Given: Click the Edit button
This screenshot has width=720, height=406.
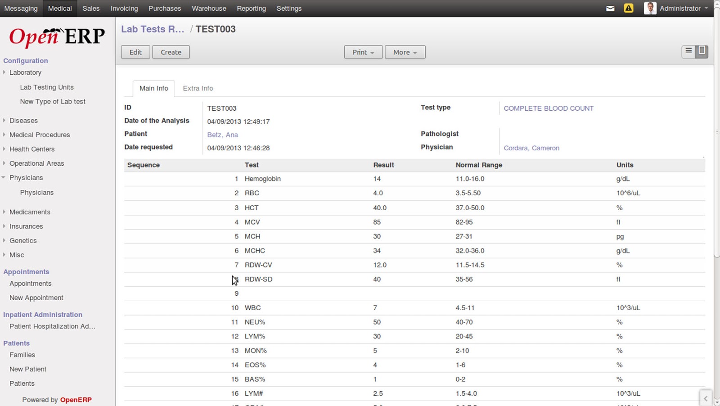Looking at the screenshot, I should [135, 52].
